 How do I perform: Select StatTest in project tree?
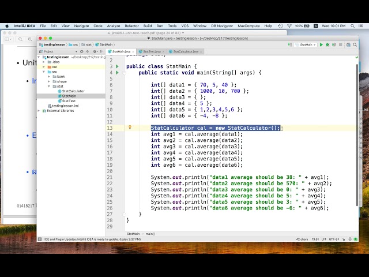click(x=69, y=101)
